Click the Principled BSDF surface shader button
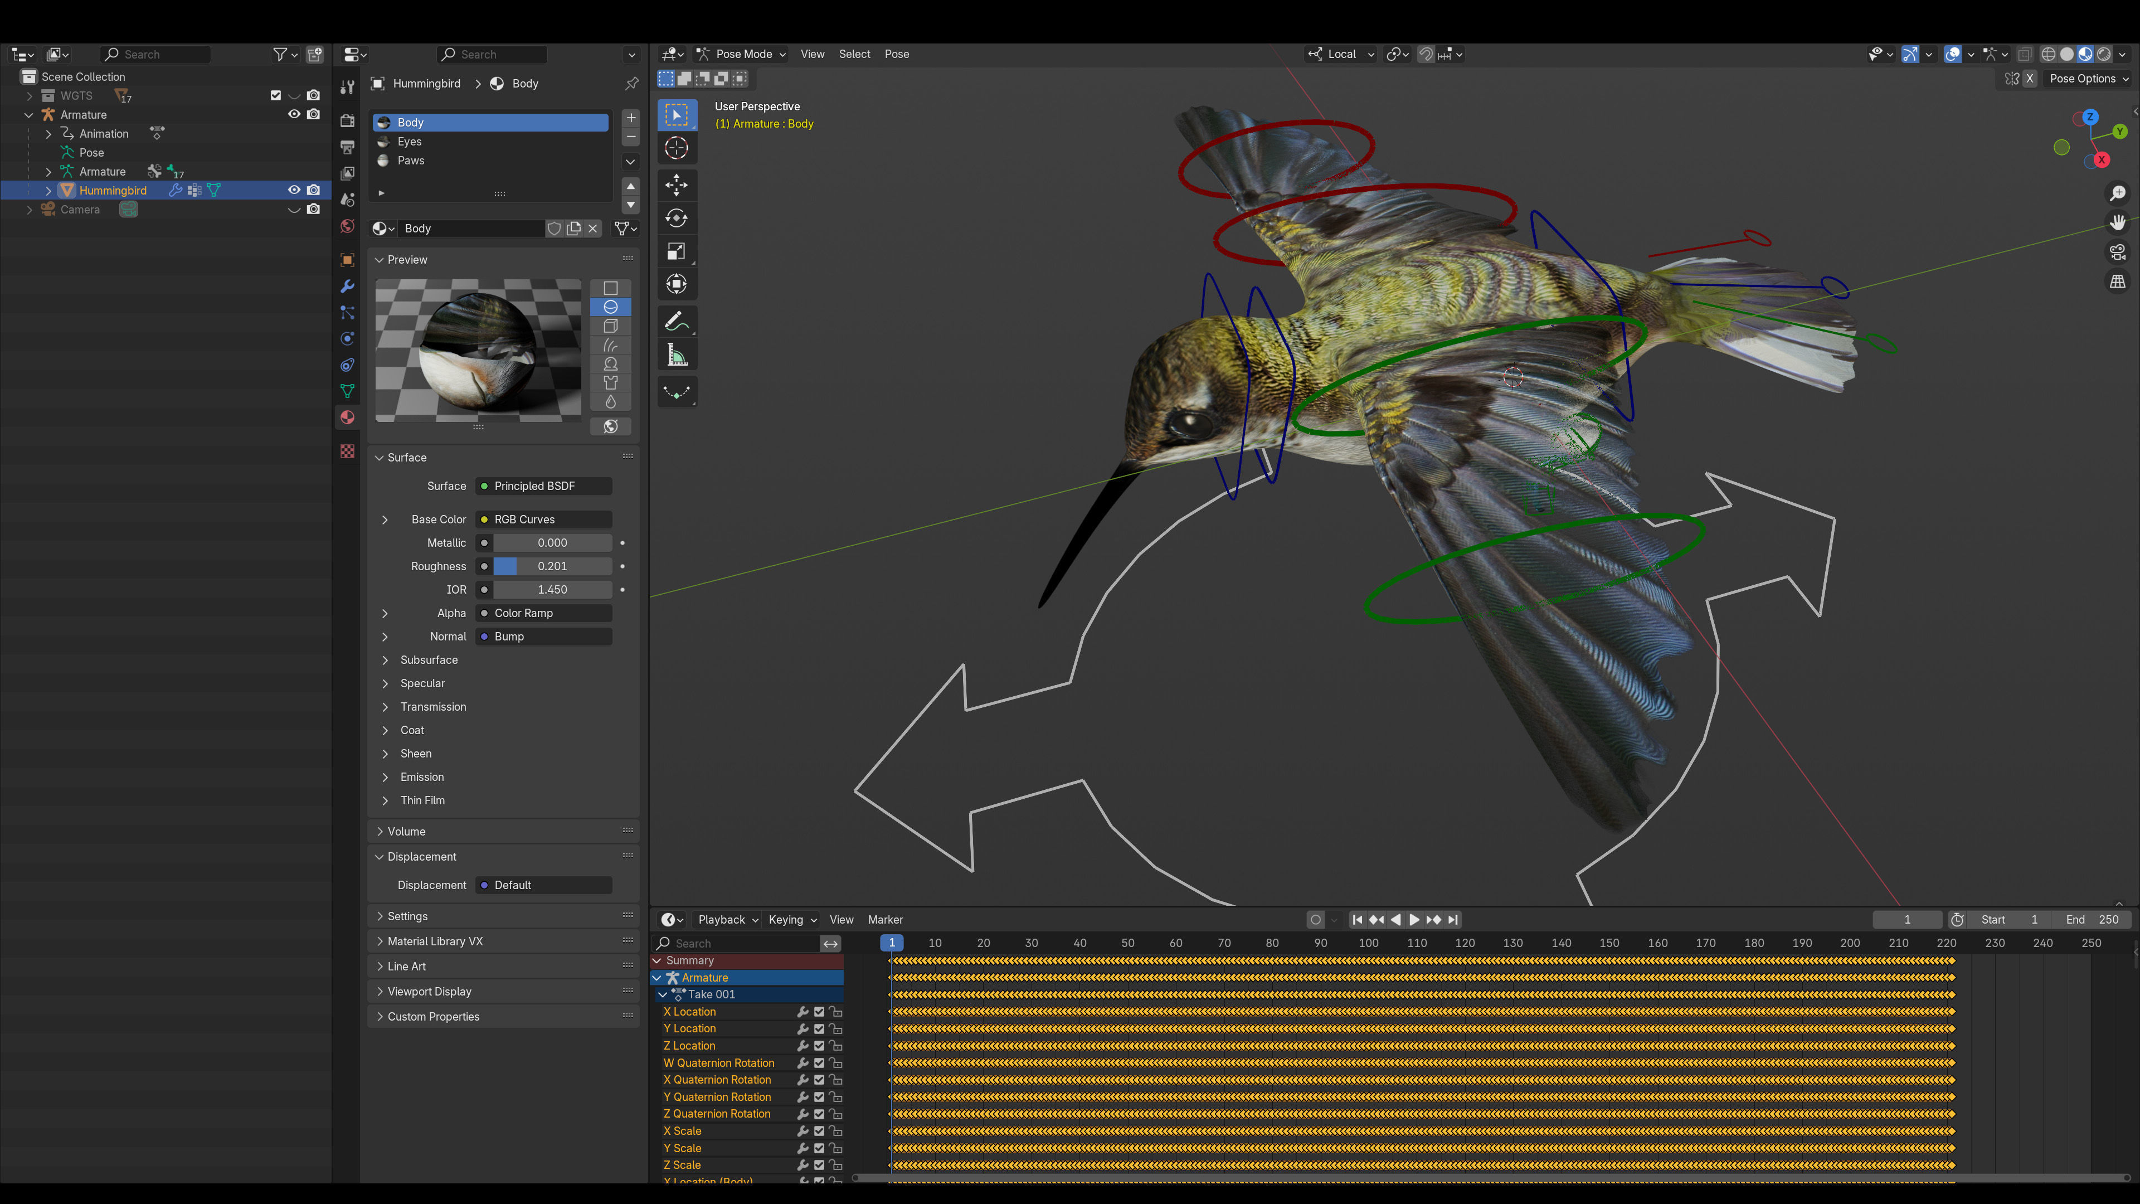The height and width of the screenshot is (1204, 2140). tap(543, 486)
